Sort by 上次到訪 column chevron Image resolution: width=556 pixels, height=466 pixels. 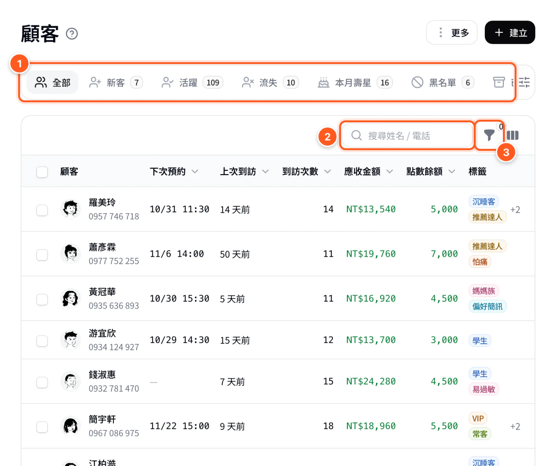pos(265,171)
